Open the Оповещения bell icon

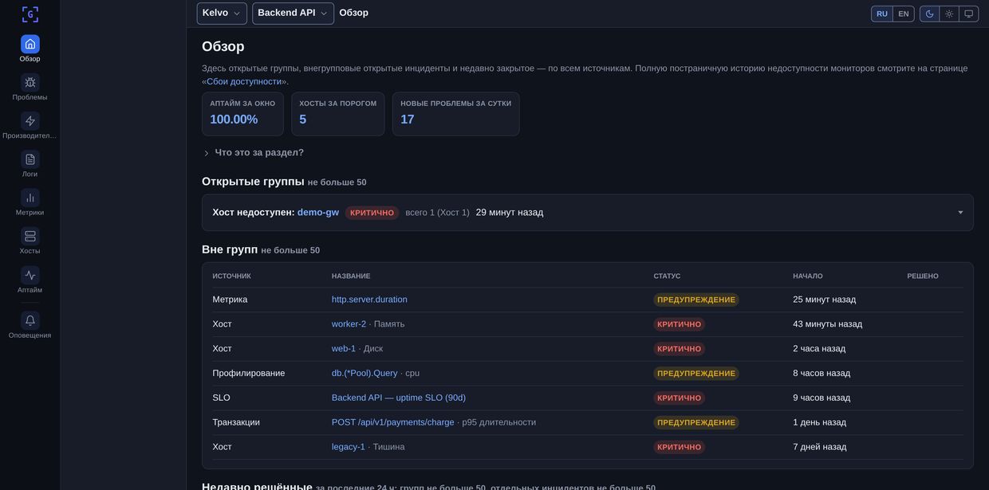tap(30, 320)
